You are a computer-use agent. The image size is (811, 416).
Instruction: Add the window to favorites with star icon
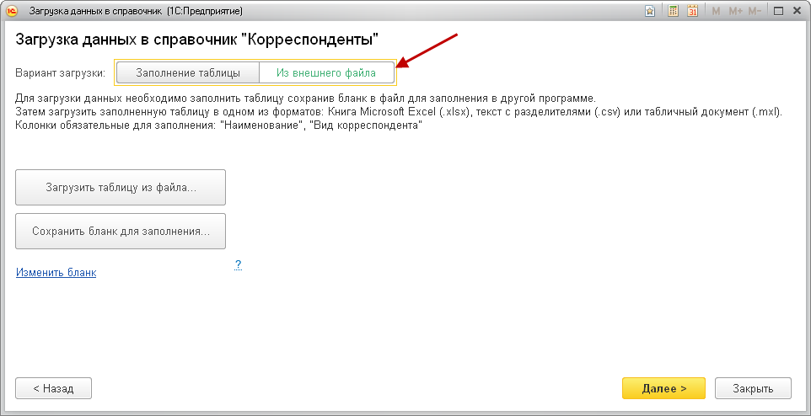(x=650, y=11)
